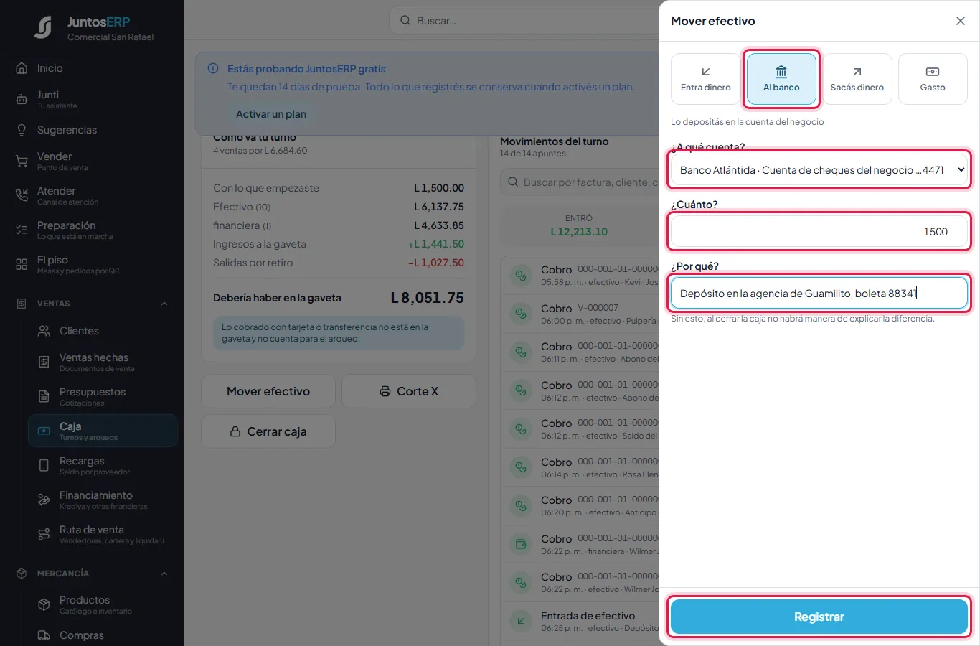Click the Atender phone icon
The width and height of the screenshot is (980, 646).
[x=22, y=195]
